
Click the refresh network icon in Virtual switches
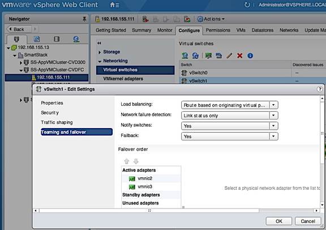(x=195, y=56)
